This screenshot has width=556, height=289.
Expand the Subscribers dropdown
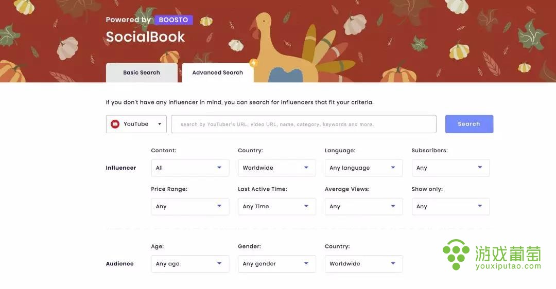450,168
